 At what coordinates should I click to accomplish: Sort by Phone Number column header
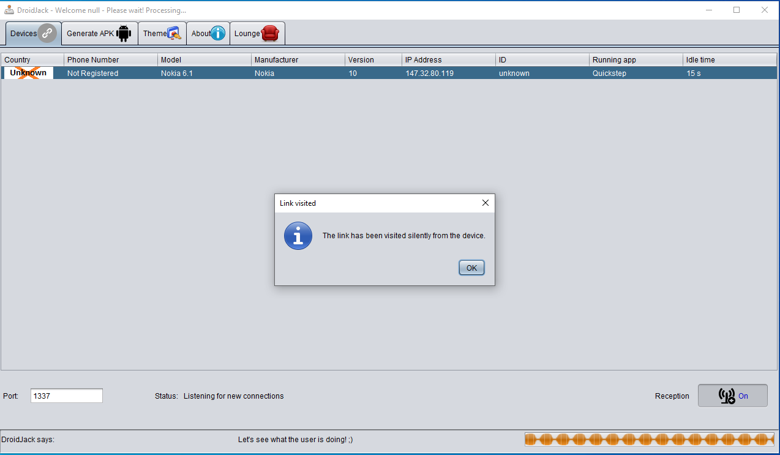(x=111, y=59)
